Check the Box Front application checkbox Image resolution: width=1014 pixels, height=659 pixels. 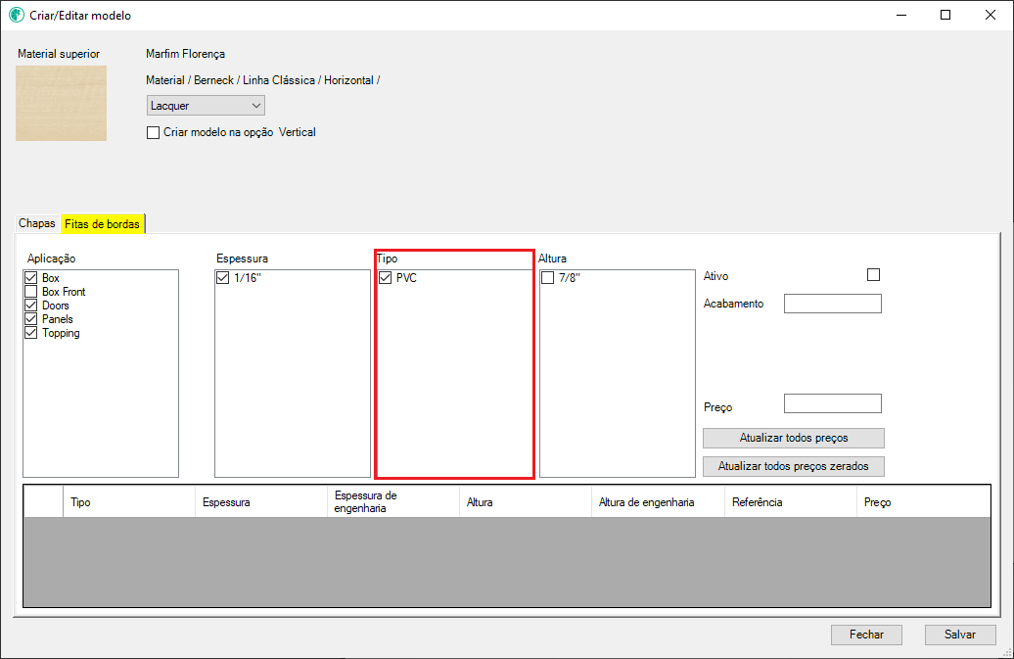pyautogui.click(x=31, y=292)
